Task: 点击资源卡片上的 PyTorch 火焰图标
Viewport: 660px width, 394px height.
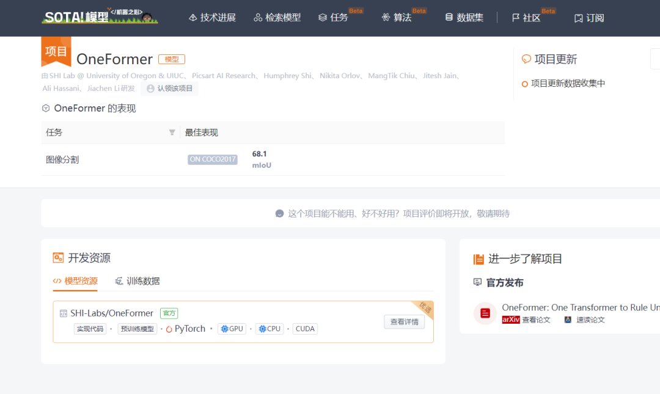Action: point(170,329)
